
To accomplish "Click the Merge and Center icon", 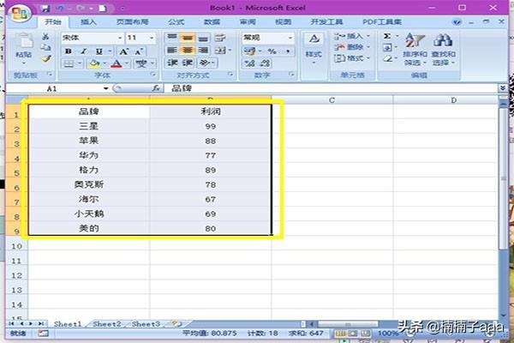I will (220, 51).
